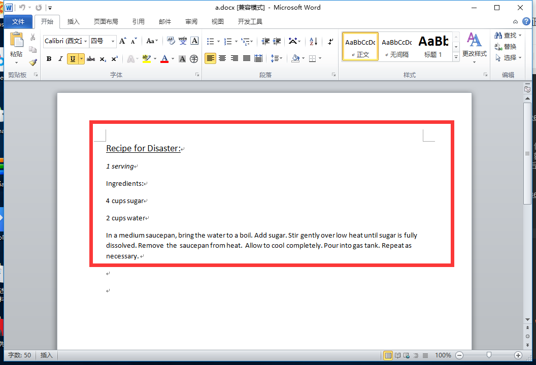The height and width of the screenshot is (365, 536).
Task: Apply character border icon
Action: [194, 41]
